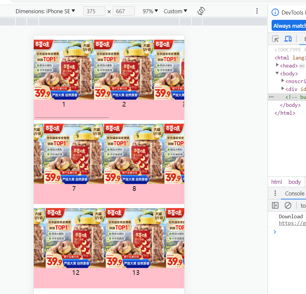
Task: Select the html lang element row
Action: coord(290,58)
